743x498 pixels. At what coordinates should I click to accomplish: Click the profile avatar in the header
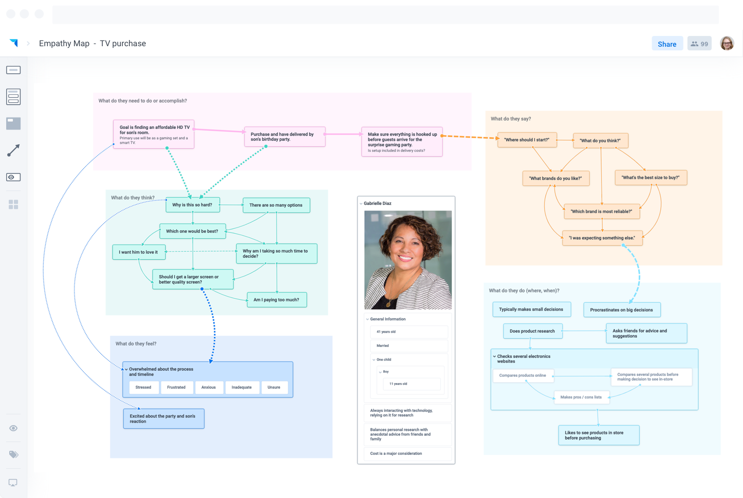pos(727,43)
